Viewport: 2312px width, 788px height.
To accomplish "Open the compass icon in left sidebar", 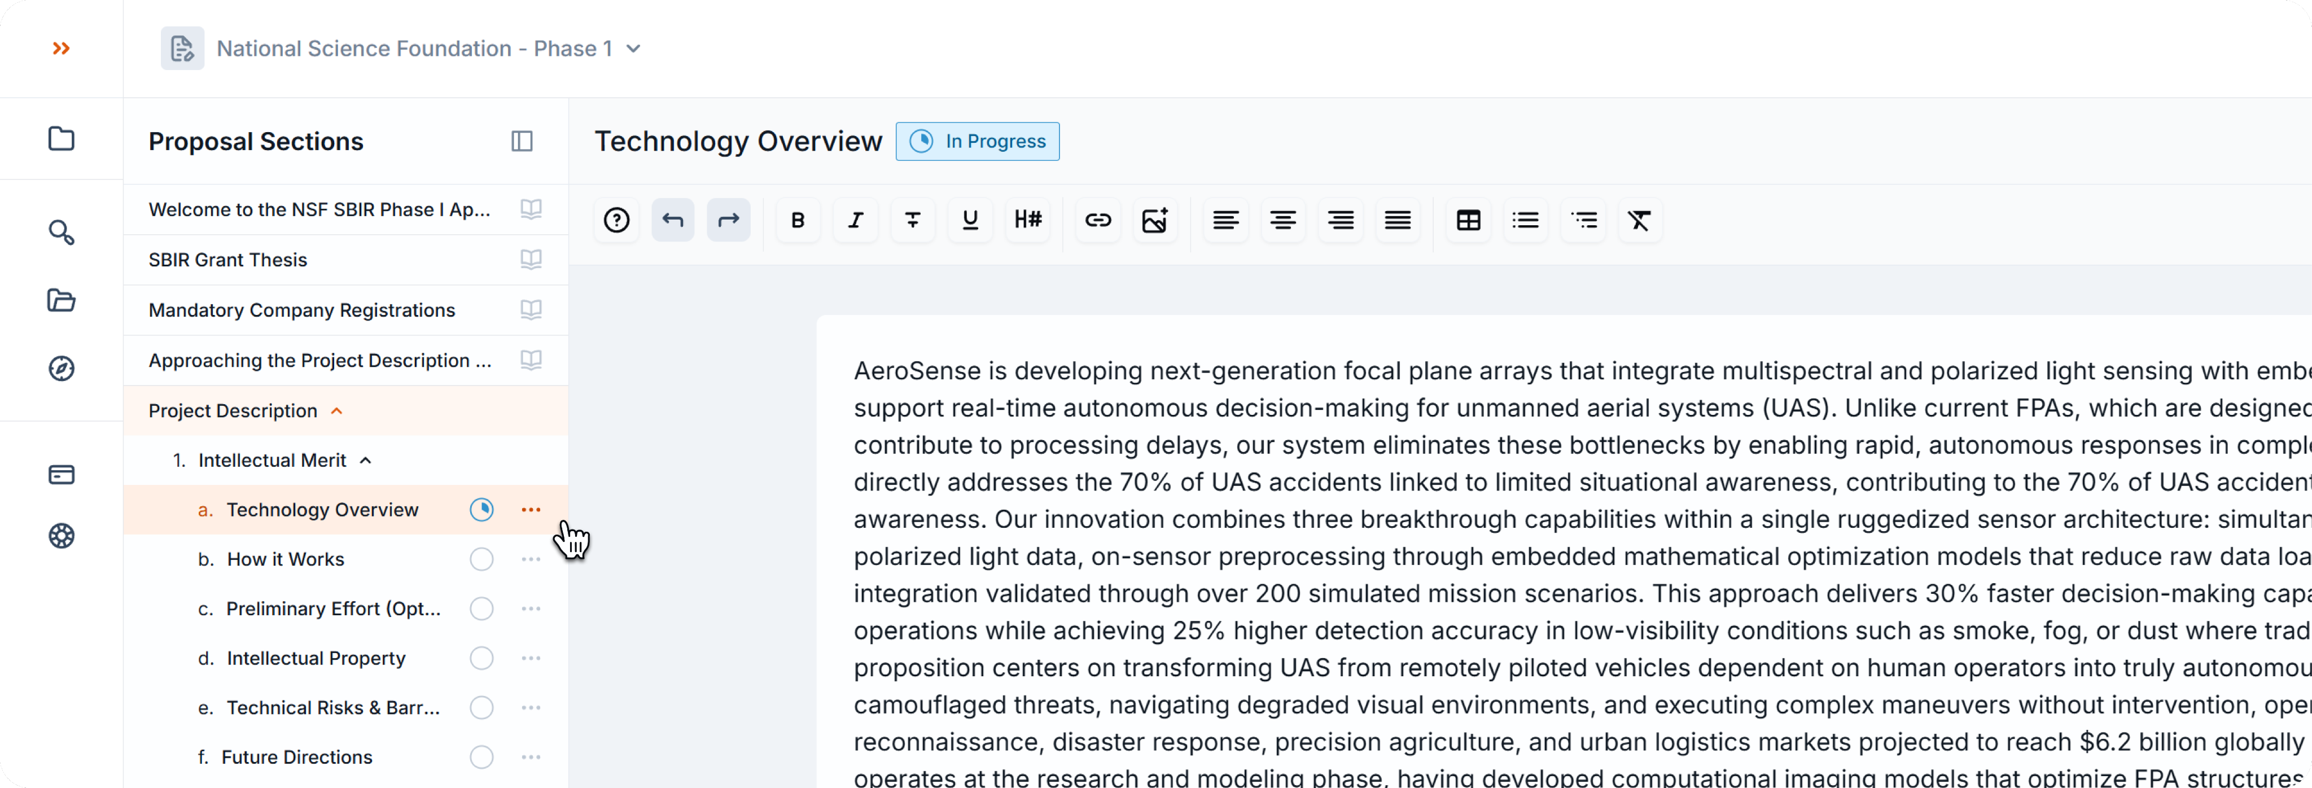I will coord(61,368).
